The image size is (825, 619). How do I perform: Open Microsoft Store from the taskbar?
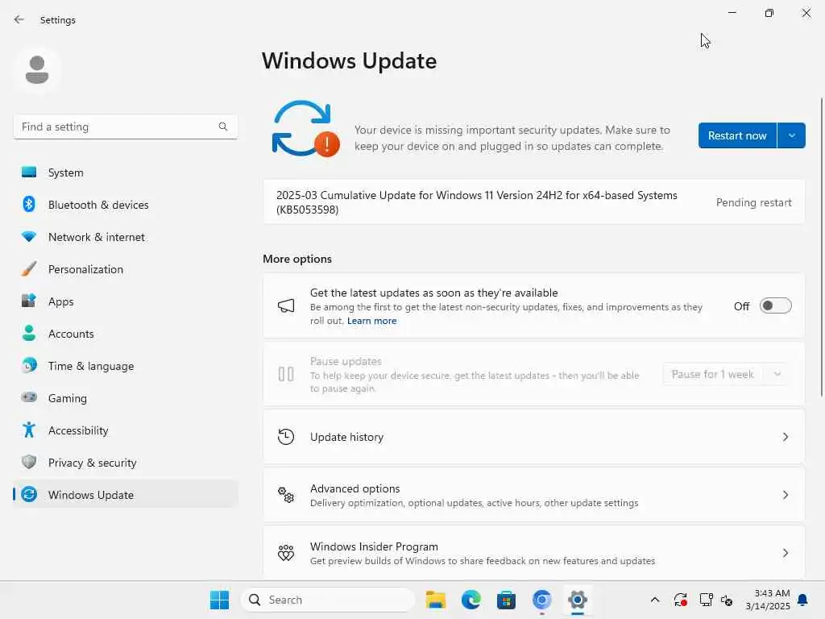tap(506, 600)
